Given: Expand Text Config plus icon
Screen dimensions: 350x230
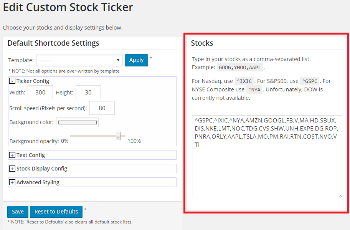Looking at the screenshot, I should tap(12, 155).
